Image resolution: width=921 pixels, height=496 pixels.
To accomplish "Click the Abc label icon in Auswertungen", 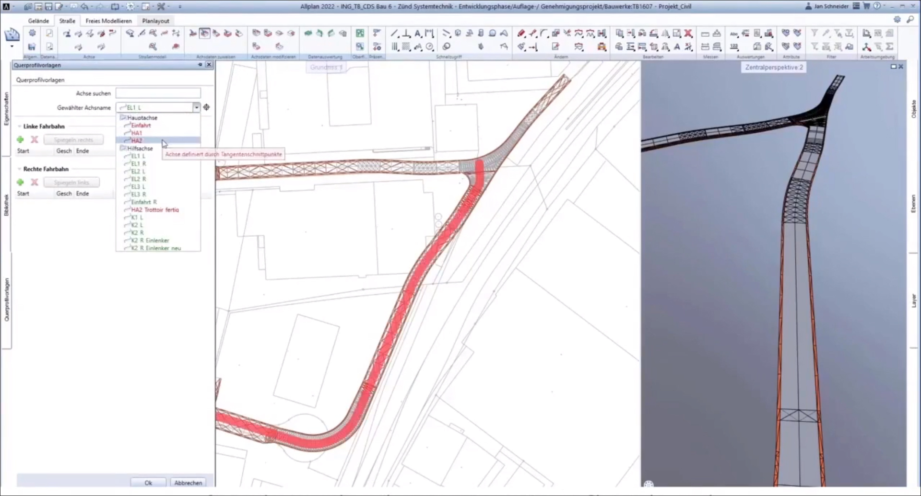I will click(x=734, y=33).
